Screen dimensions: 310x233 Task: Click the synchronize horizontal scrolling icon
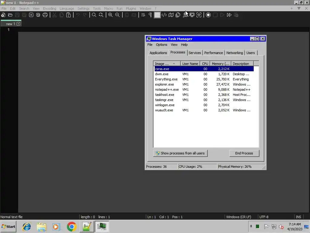point(134,15)
